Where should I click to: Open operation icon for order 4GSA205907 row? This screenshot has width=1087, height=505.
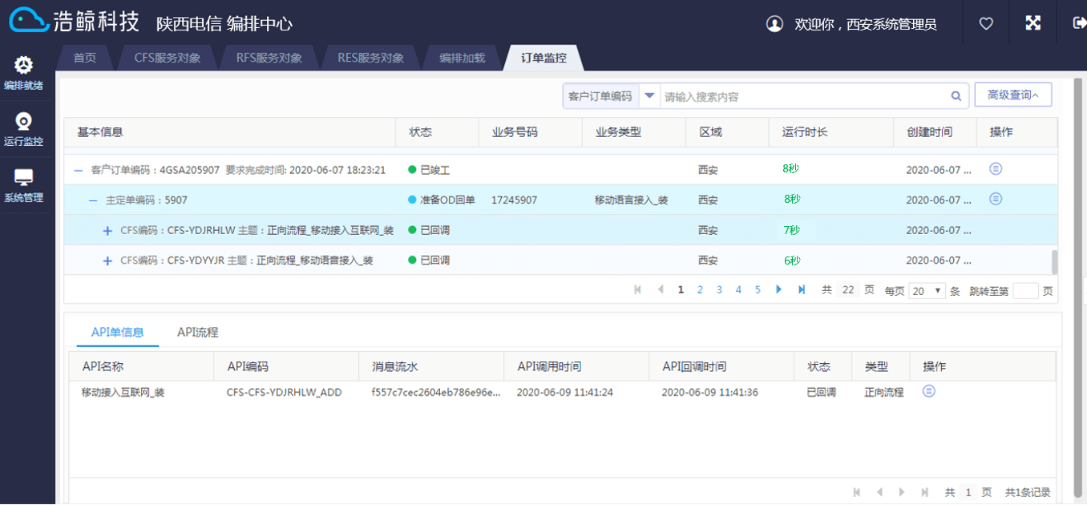pyautogui.click(x=996, y=169)
